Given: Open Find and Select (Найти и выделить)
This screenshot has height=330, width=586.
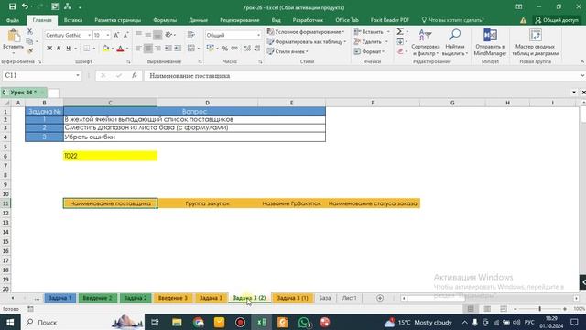Looking at the screenshot, I should (x=455, y=42).
